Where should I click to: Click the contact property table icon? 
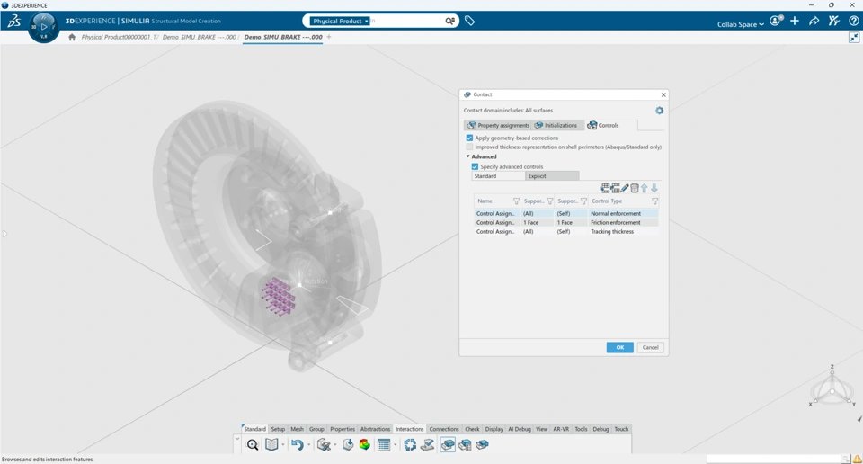tap(465, 445)
